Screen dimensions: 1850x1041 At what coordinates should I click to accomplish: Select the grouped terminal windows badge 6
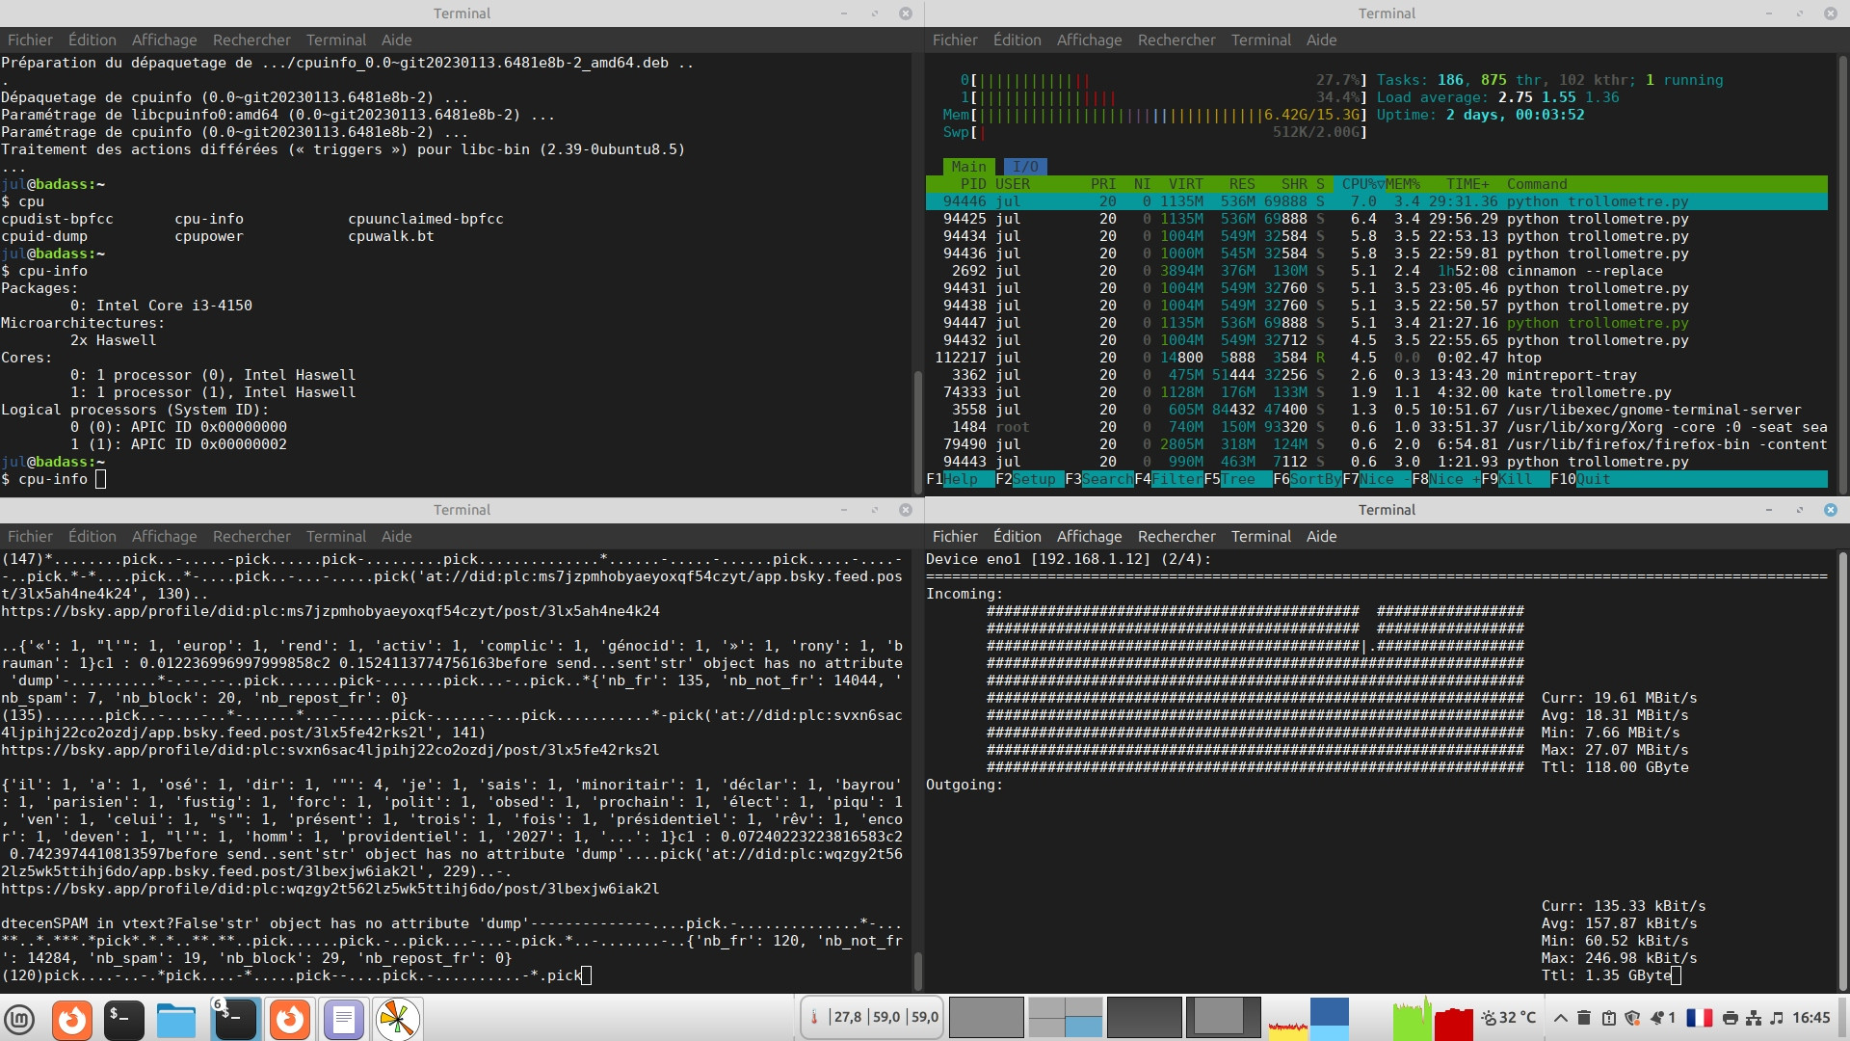click(x=235, y=1019)
